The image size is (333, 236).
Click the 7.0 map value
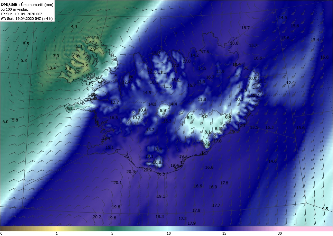click(x=207, y=144)
